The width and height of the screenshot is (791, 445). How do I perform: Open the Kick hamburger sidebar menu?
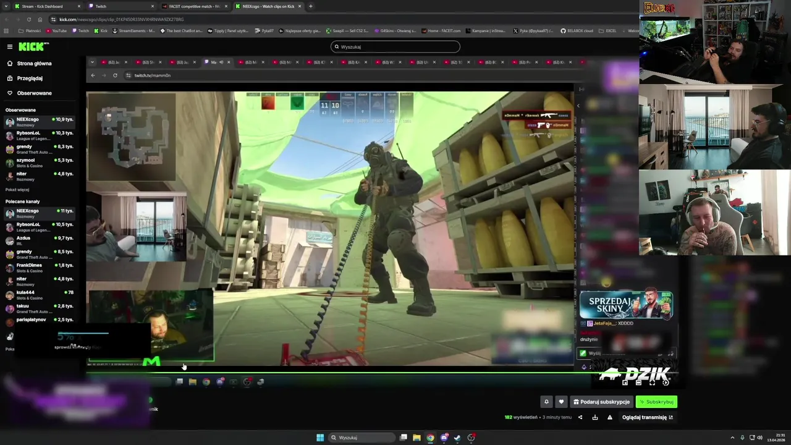(10, 46)
